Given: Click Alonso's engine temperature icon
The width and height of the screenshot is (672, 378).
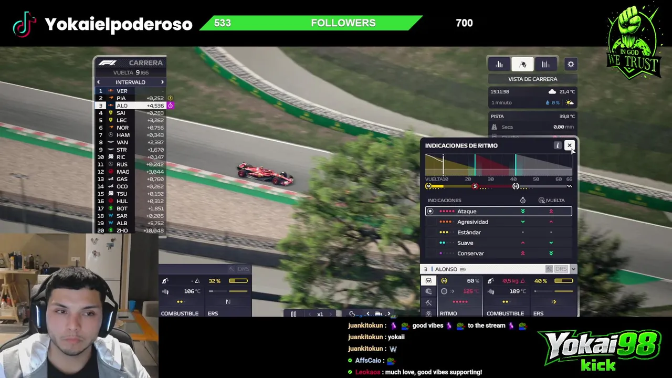Looking at the screenshot, I should tap(491, 291).
